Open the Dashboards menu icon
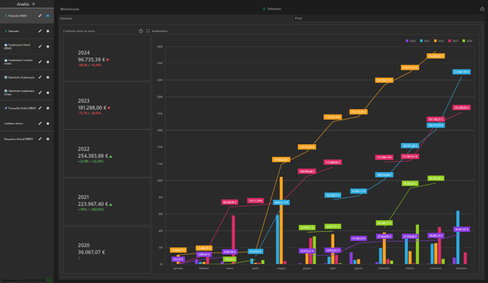This screenshot has height=283, width=488. click(x=61, y=9)
